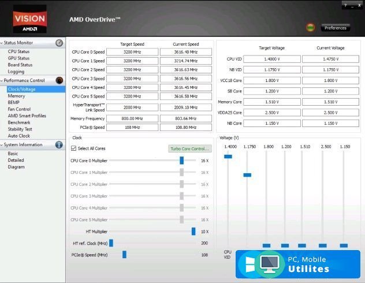Click the CPU VID voltage slider handle
The width and height of the screenshot is (365, 283).
pos(228,157)
